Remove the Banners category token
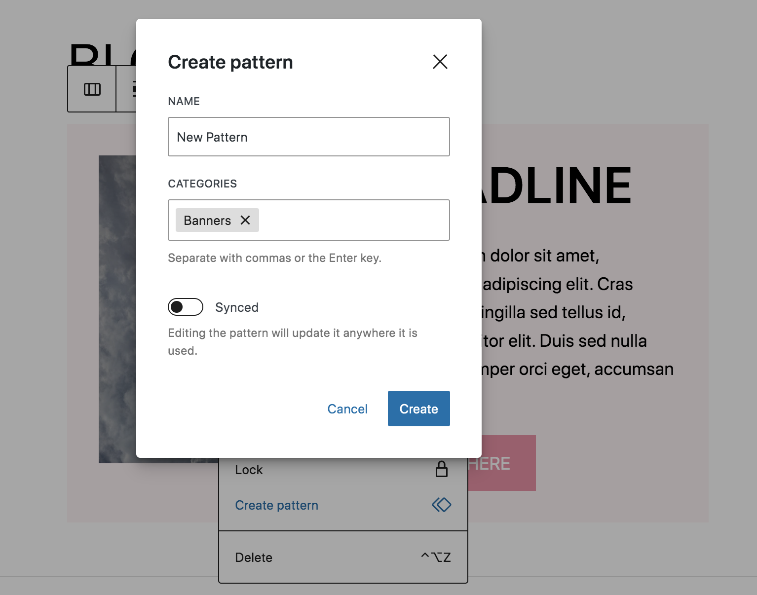 click(x=245, y=220)
